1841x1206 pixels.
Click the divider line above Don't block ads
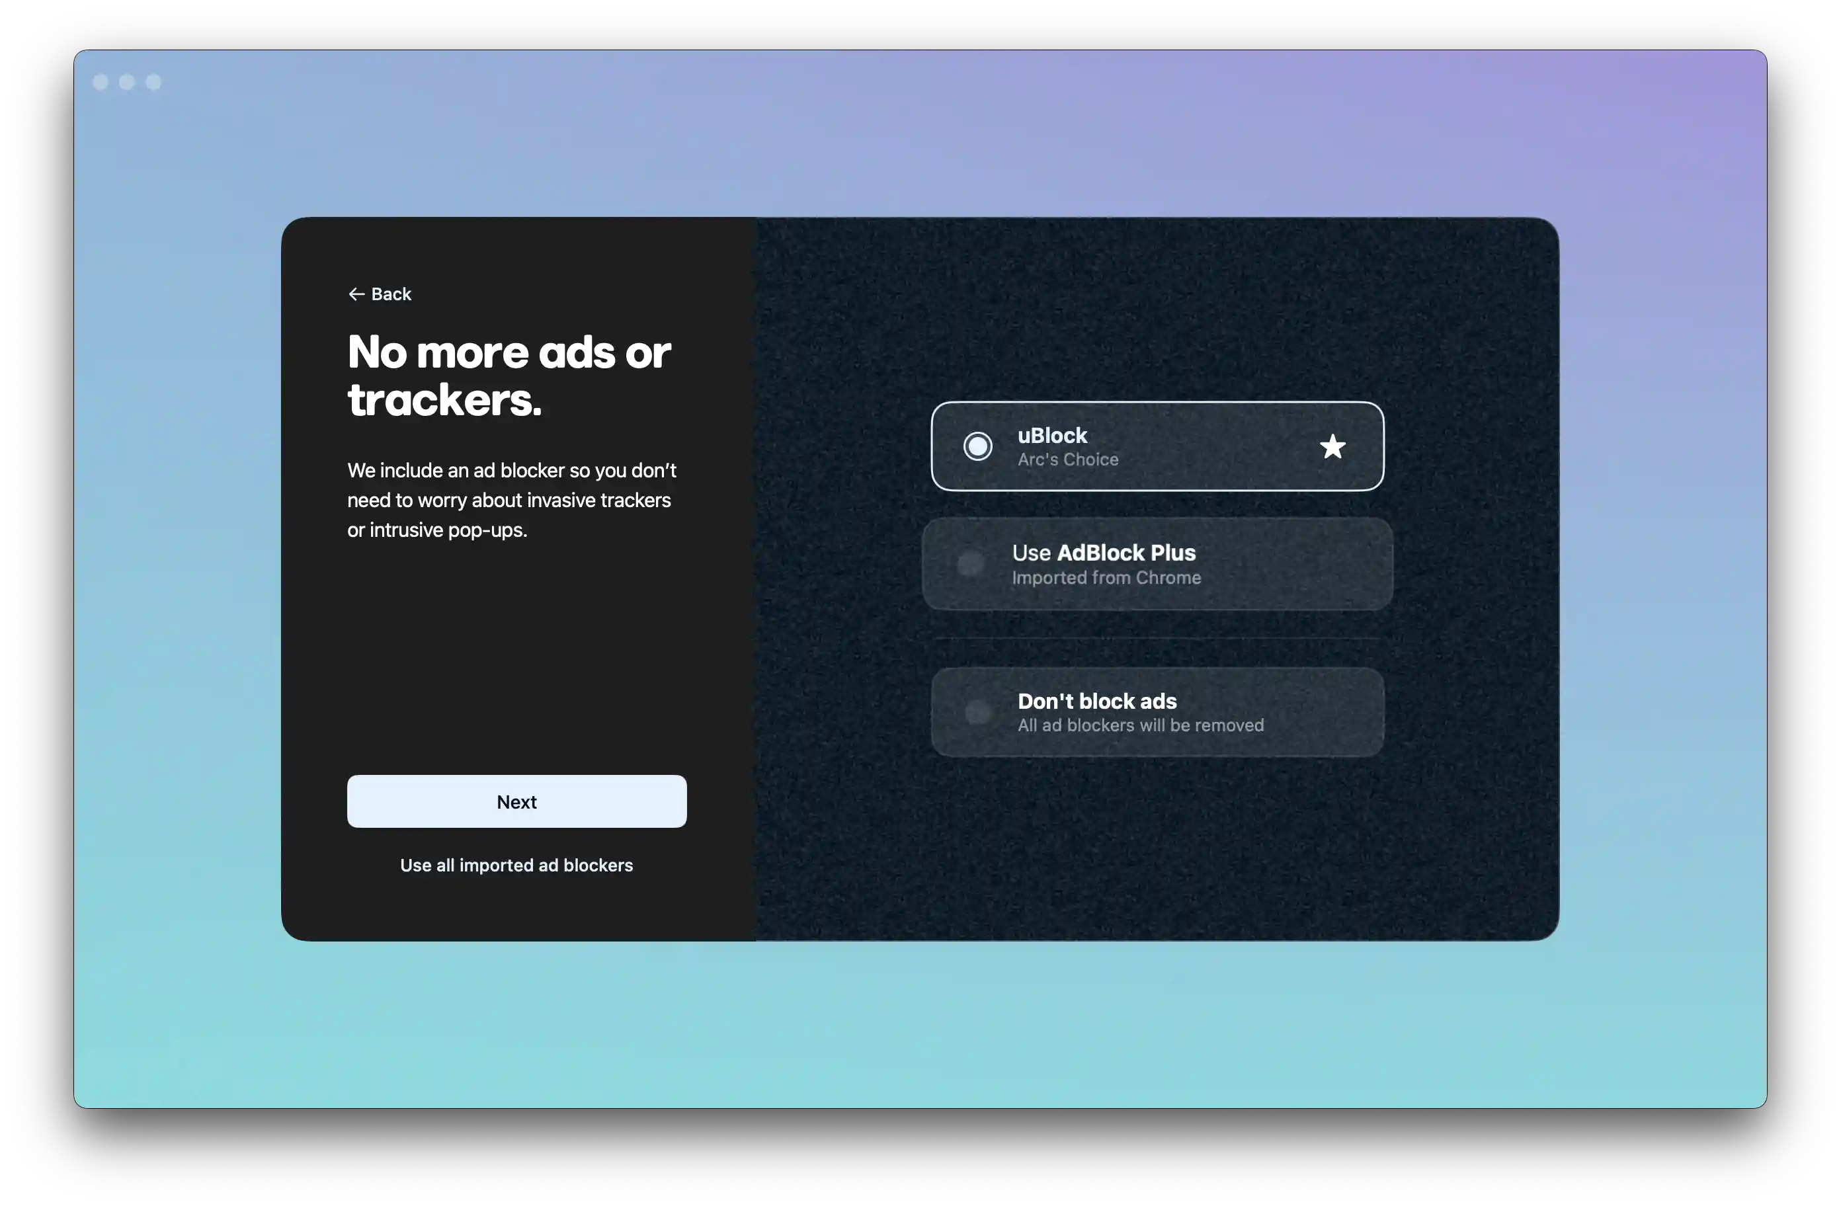click(1157, 638)
